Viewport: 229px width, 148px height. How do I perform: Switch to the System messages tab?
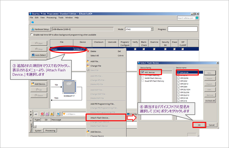pos(38,131)
